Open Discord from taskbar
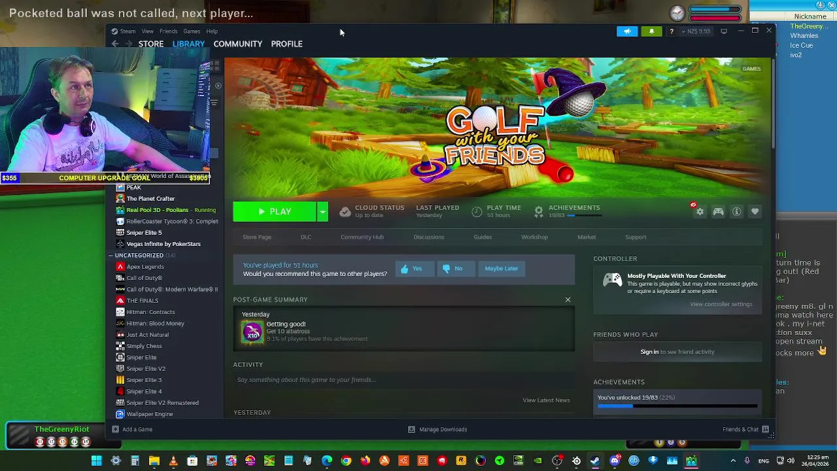This screenshot has width=837, height=471. point(615,461)
